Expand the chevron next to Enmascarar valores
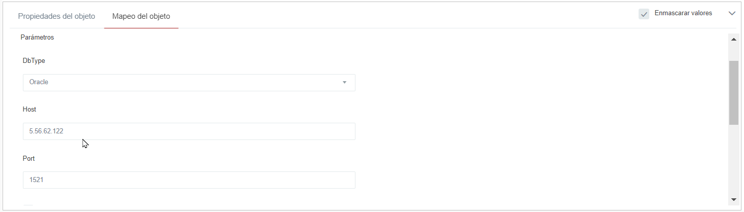Screen dimensions: 744x212 (732, 14)
